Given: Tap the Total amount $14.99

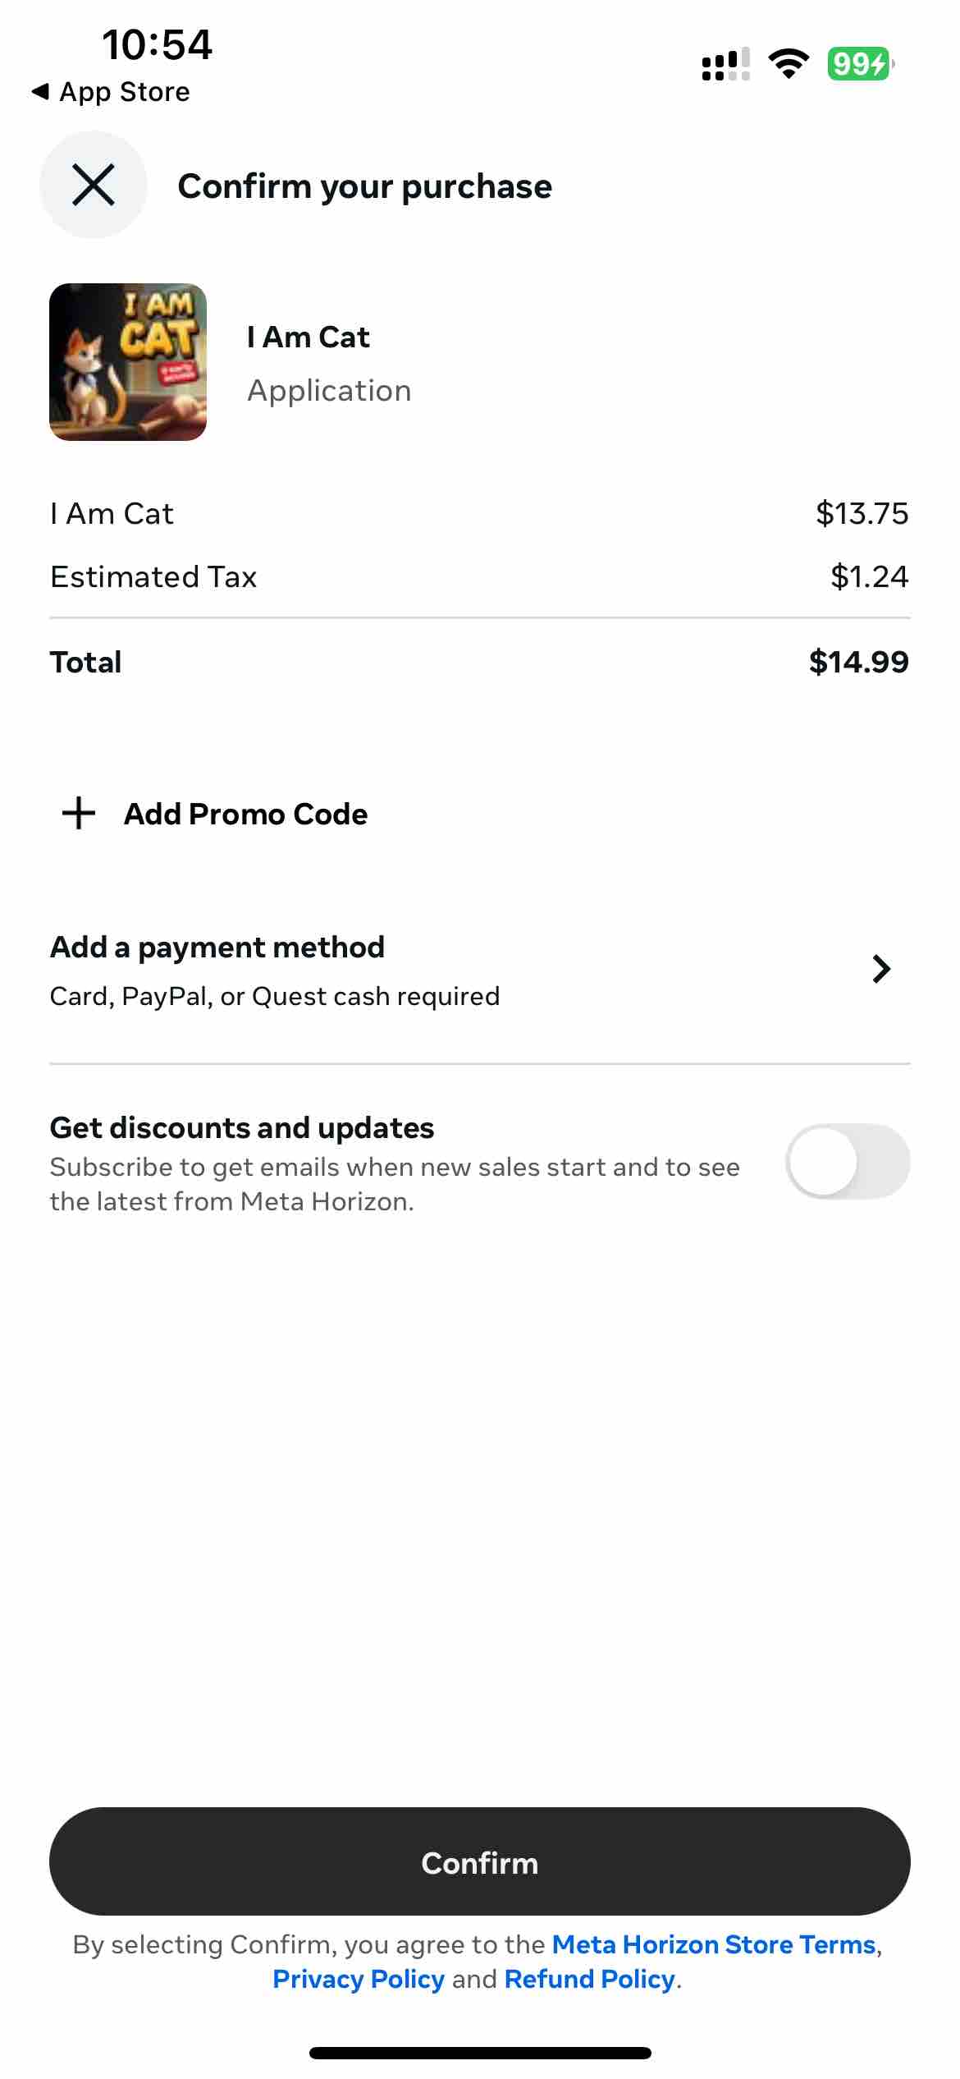Looking at the screenshot, I should pyautogui.click(x=859, y=662).
